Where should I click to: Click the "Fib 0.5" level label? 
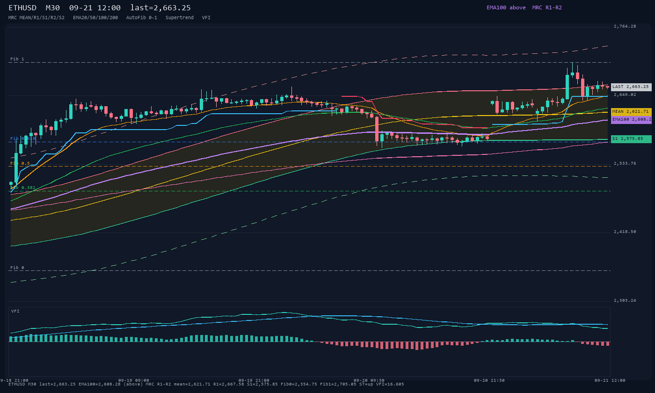[20, 164]
